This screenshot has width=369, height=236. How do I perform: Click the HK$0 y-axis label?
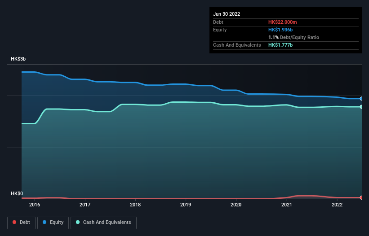click(17, 193)
